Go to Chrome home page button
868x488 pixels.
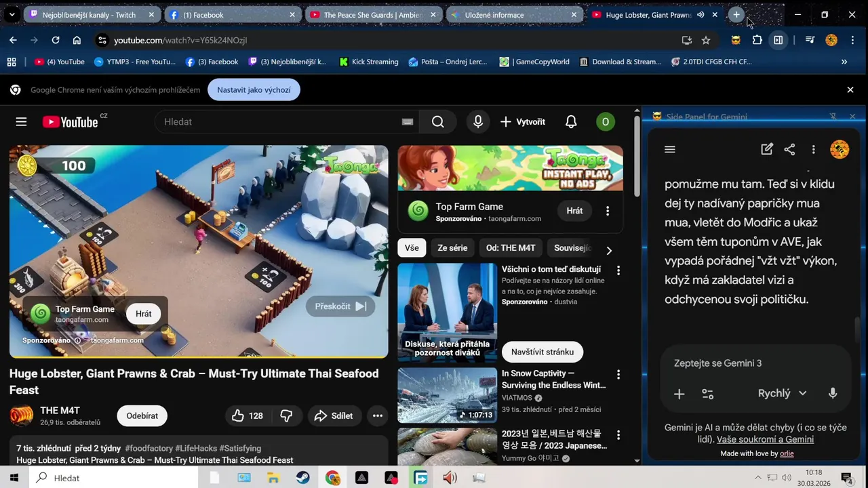77,41
